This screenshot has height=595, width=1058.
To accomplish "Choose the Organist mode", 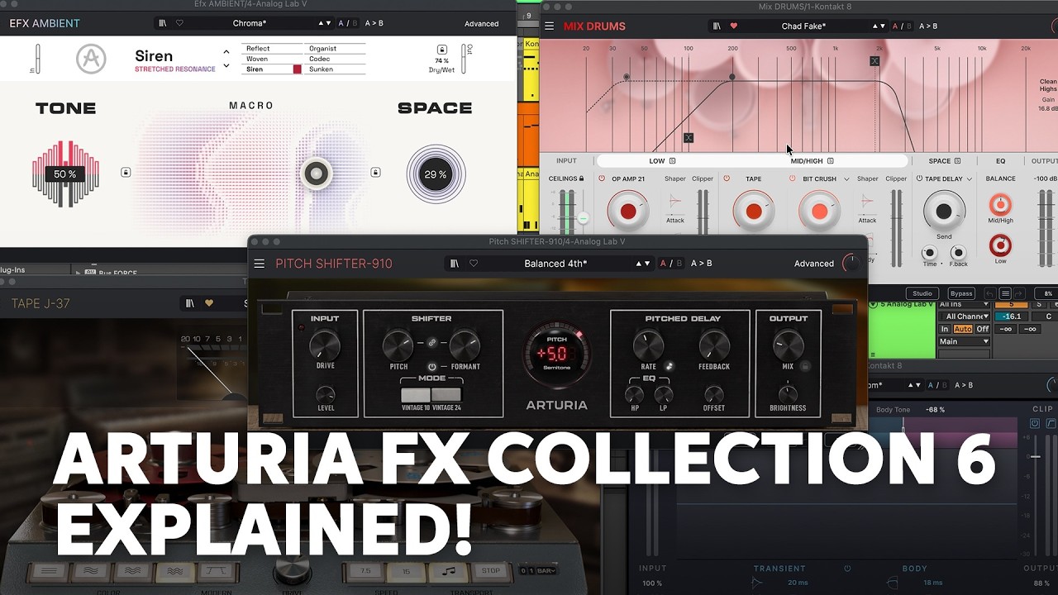I will (x=335, y=49).
